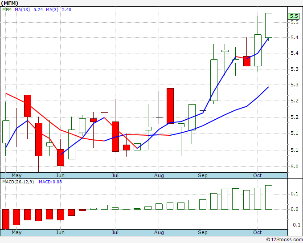Image resolution: width=303 pixels, height=243 pixels.
Task: Click the Jul marker on price timeline
Action: [x=115, y=175]
